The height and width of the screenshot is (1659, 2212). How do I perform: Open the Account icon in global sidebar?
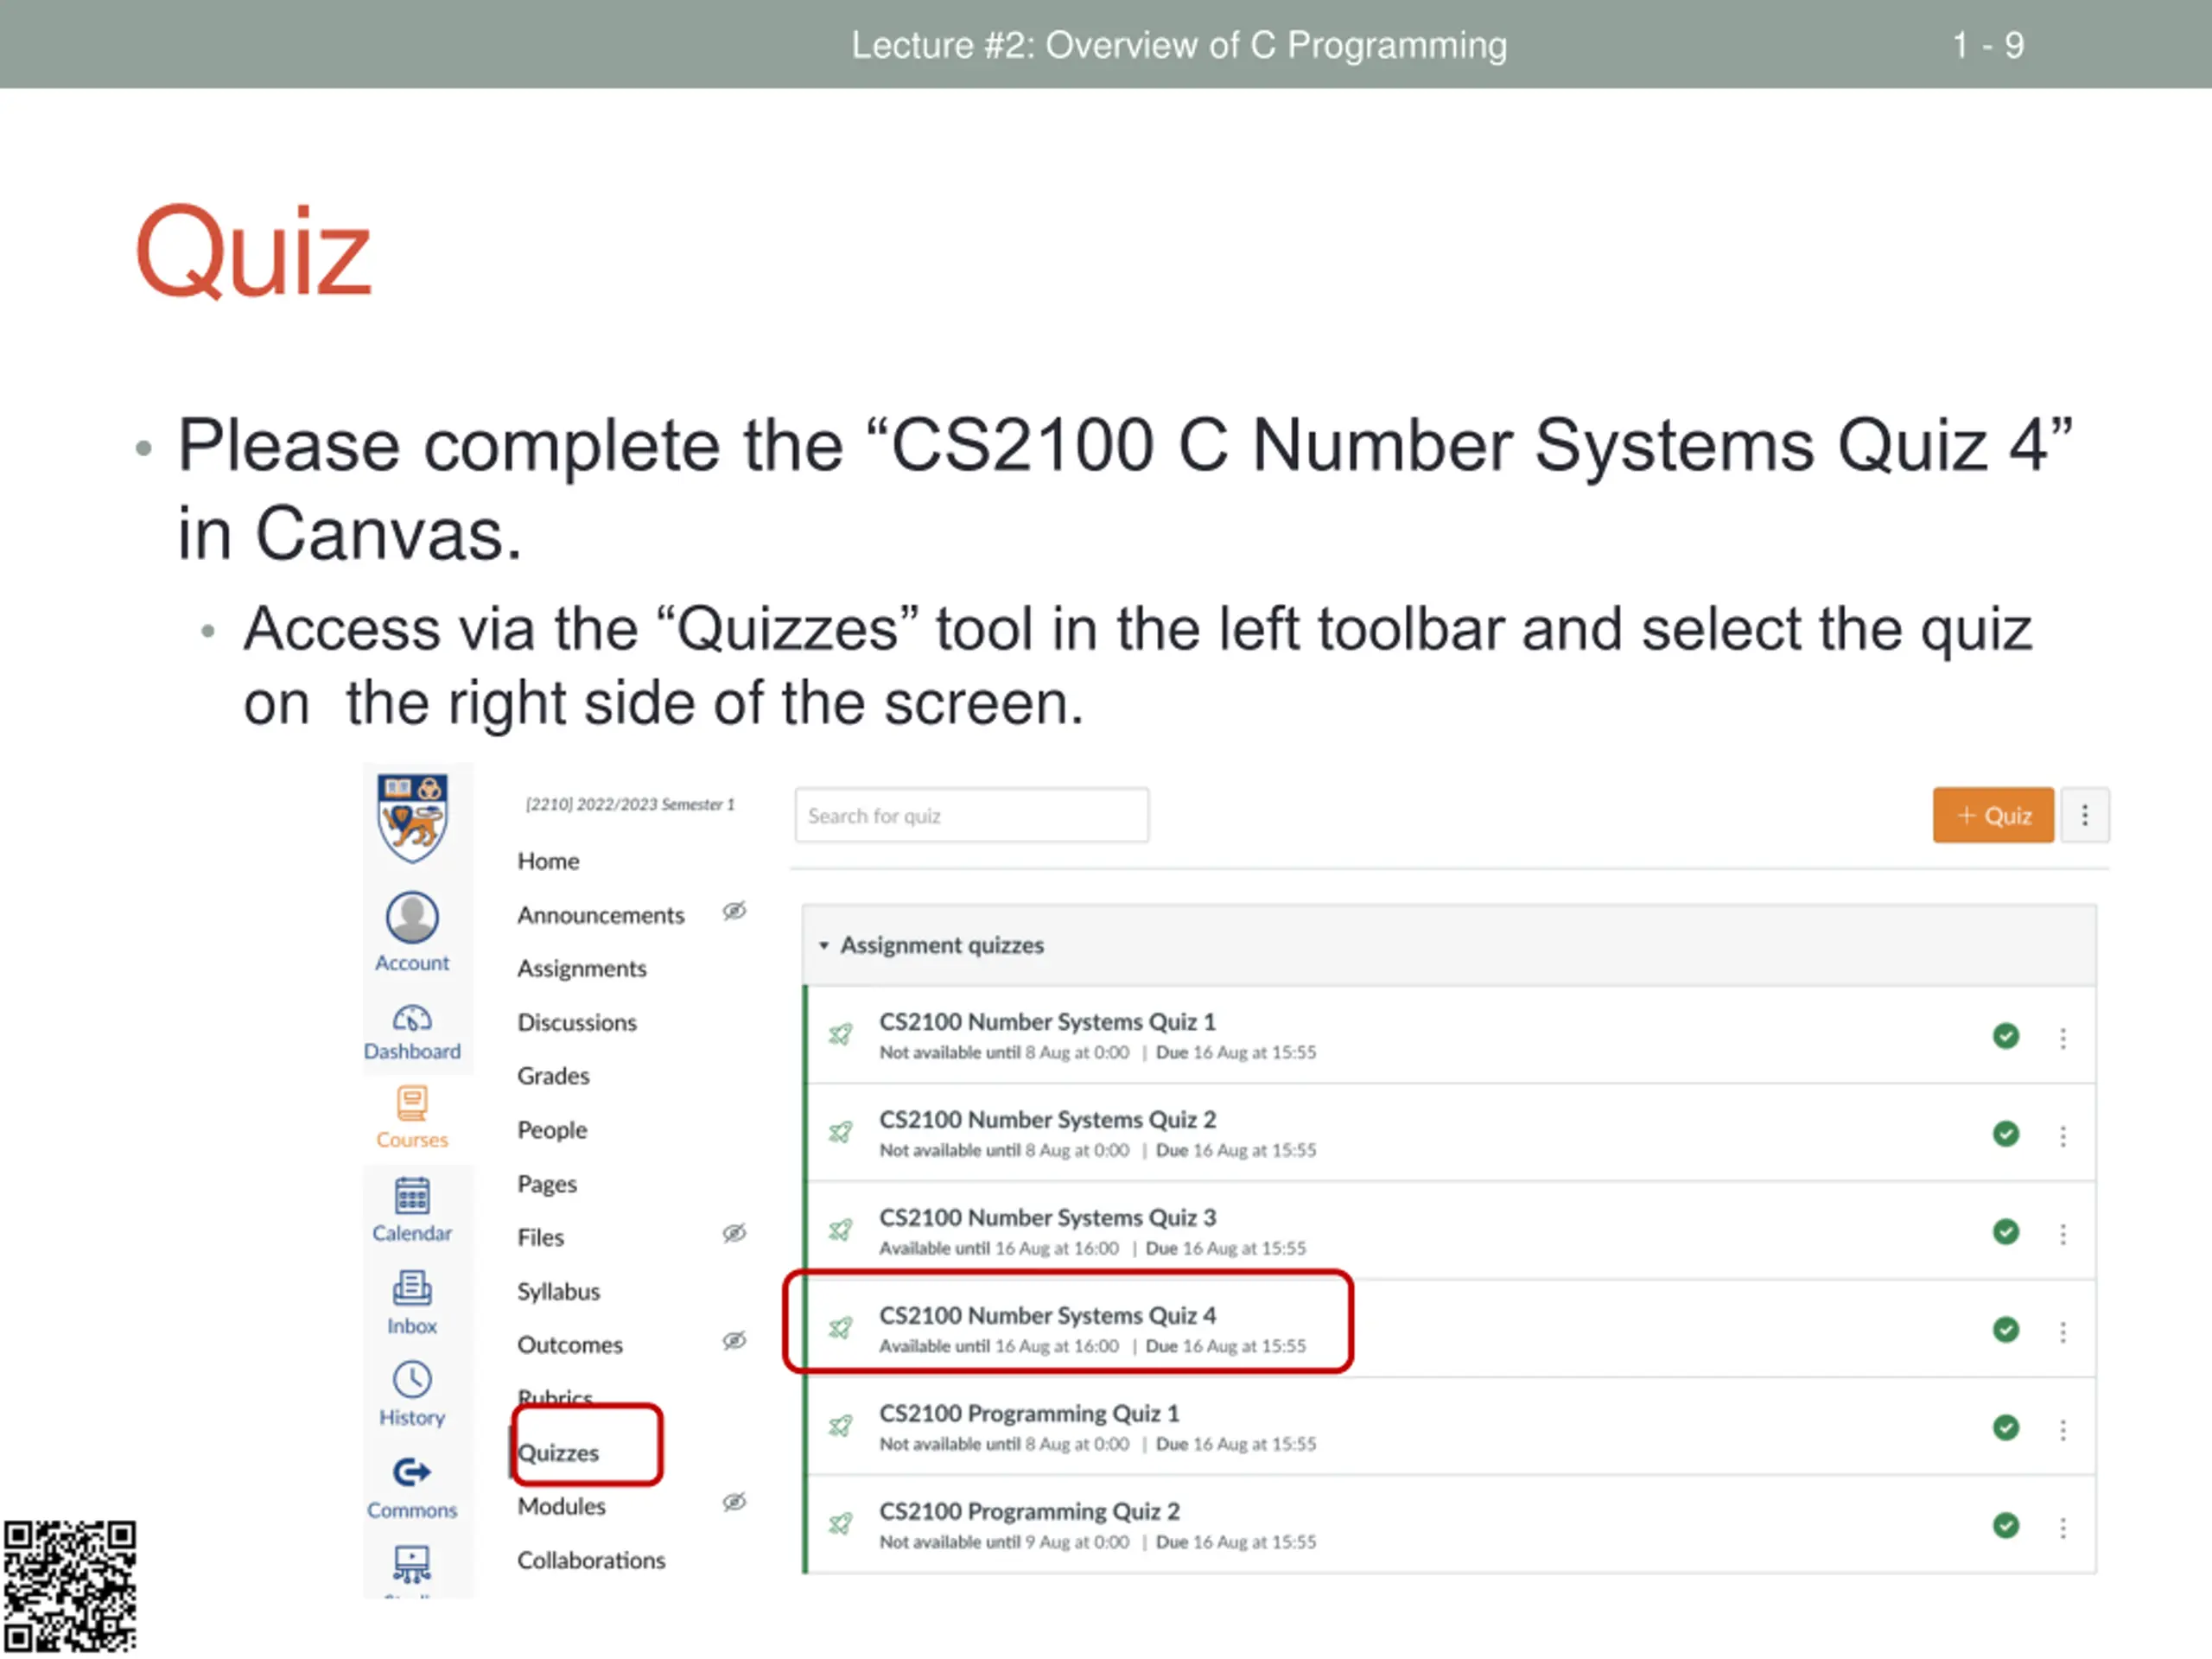[412, 918]
